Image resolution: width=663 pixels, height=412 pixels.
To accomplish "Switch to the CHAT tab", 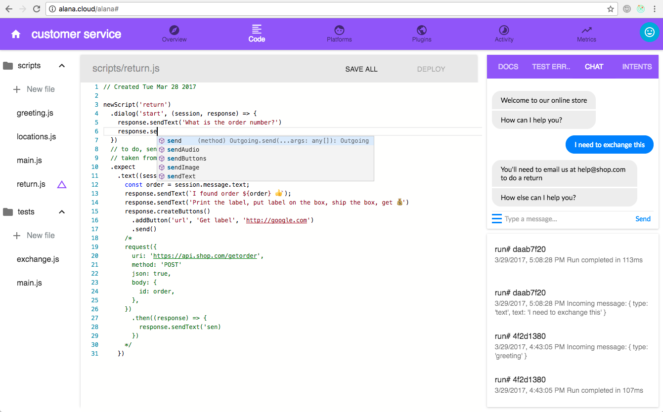I will coord(594,67).
